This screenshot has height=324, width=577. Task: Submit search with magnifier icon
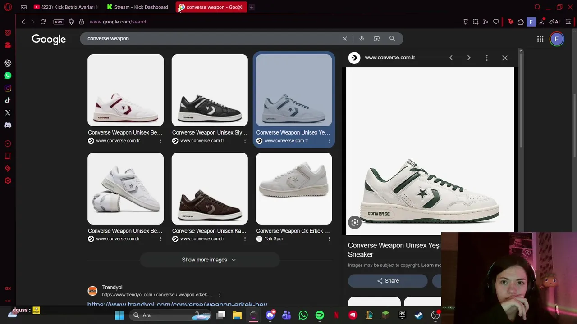(392, 39)
